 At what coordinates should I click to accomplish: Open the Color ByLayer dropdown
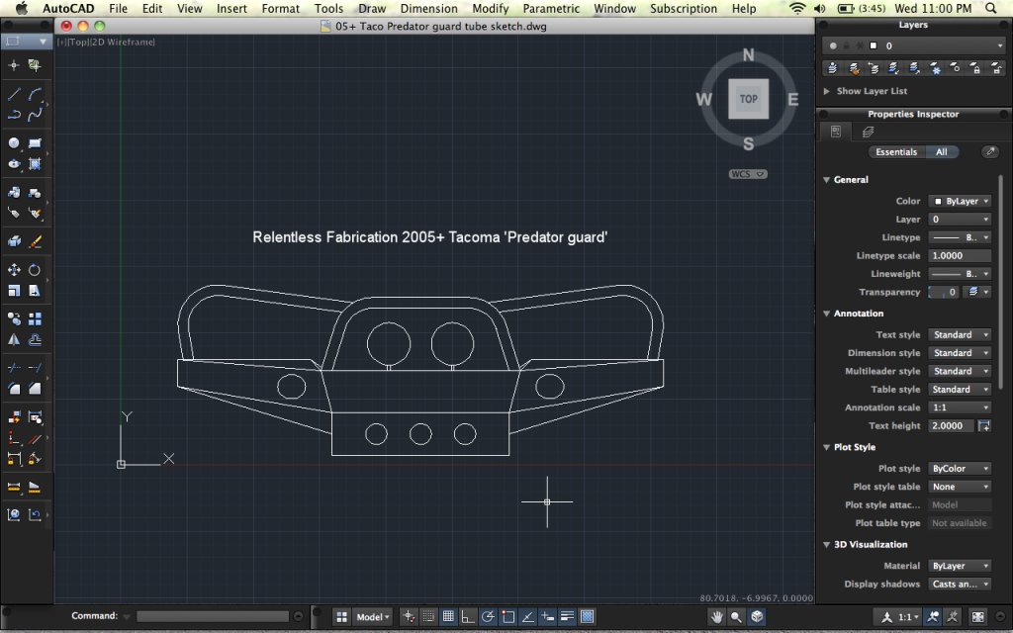960,201
